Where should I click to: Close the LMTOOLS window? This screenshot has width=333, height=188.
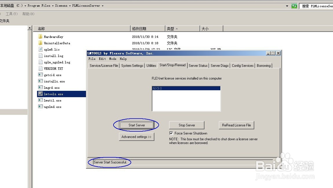278,53
